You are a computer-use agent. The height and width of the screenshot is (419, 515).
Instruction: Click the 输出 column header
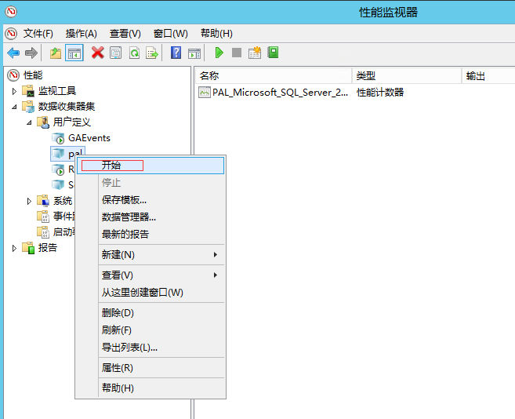pyautogui.click(x=488, y=76)
